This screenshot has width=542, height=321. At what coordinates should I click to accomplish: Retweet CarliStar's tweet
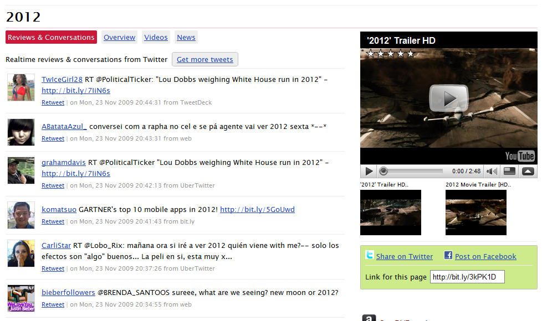(53, 268)
